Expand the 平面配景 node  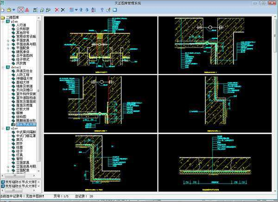[x=8, y=48]
